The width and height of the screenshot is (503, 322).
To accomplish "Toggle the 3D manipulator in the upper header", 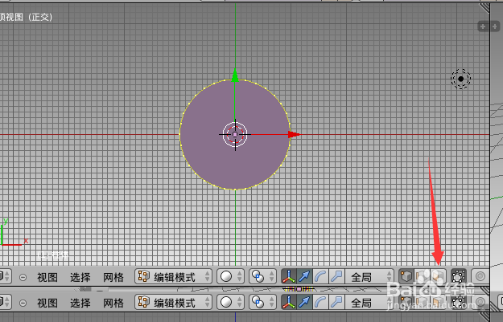I will (x=289, y=276).
